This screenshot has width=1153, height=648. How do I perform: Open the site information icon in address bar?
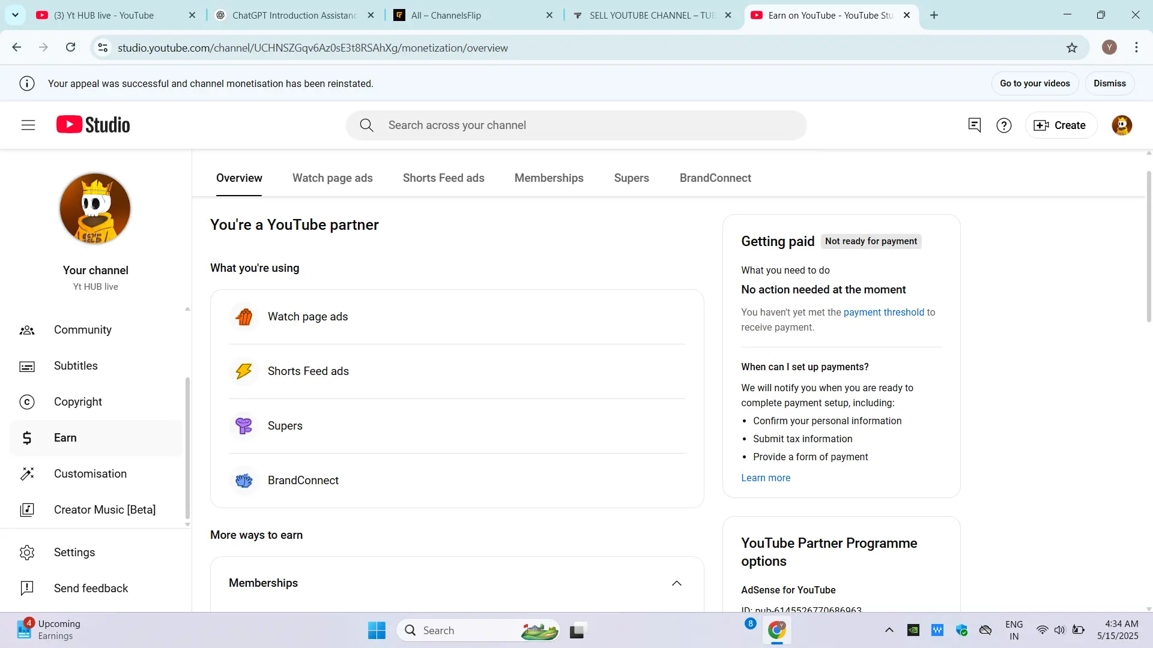tap(103, 47)
